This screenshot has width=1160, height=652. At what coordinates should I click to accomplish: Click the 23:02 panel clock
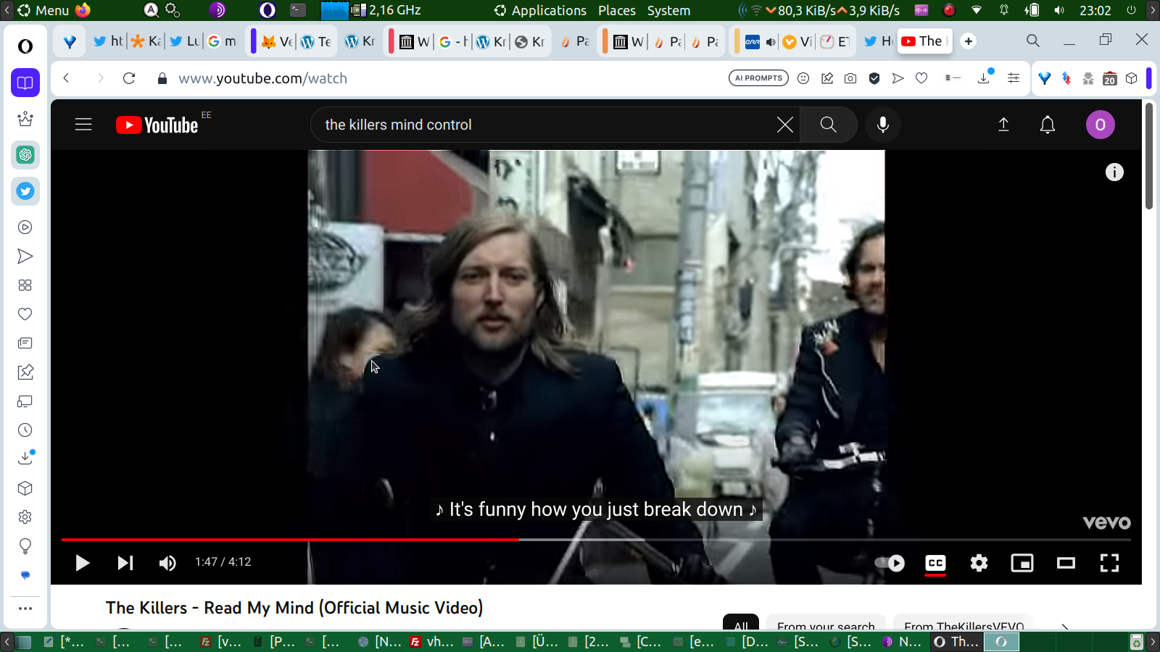click(x=1095, y=10)
